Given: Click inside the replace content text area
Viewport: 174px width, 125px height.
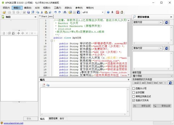Looking at the screenshot, I should [x=151, y=59].
